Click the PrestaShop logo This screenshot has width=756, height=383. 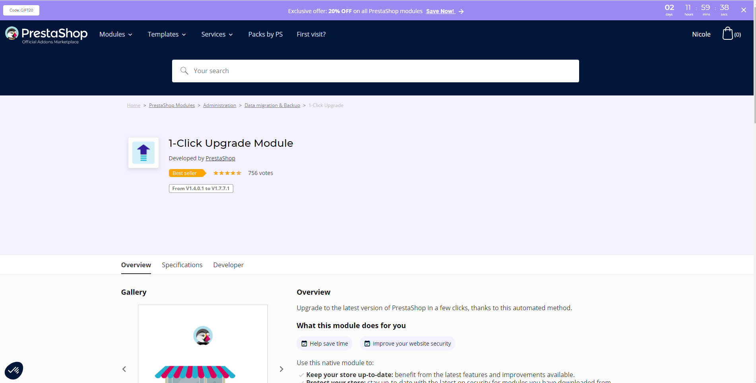pyautogui.click(x=46, y=35)
